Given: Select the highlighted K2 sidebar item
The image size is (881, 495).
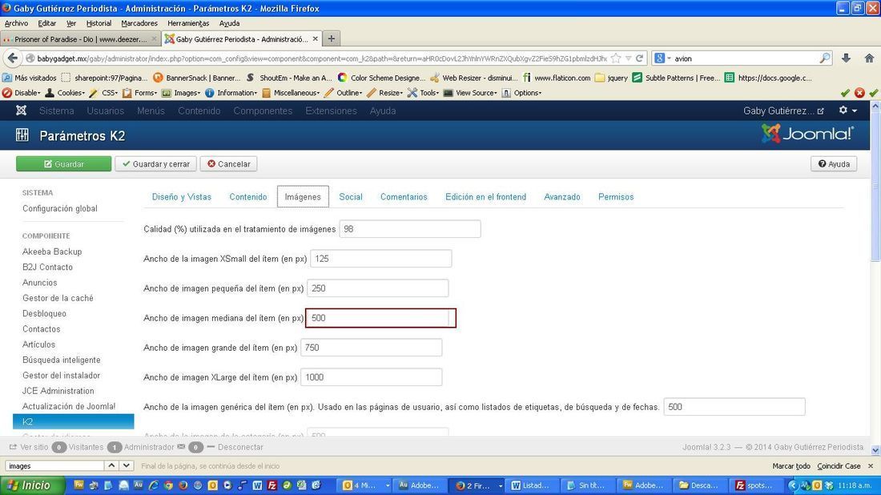Looking at the screenshot, I should coord(73,421).
